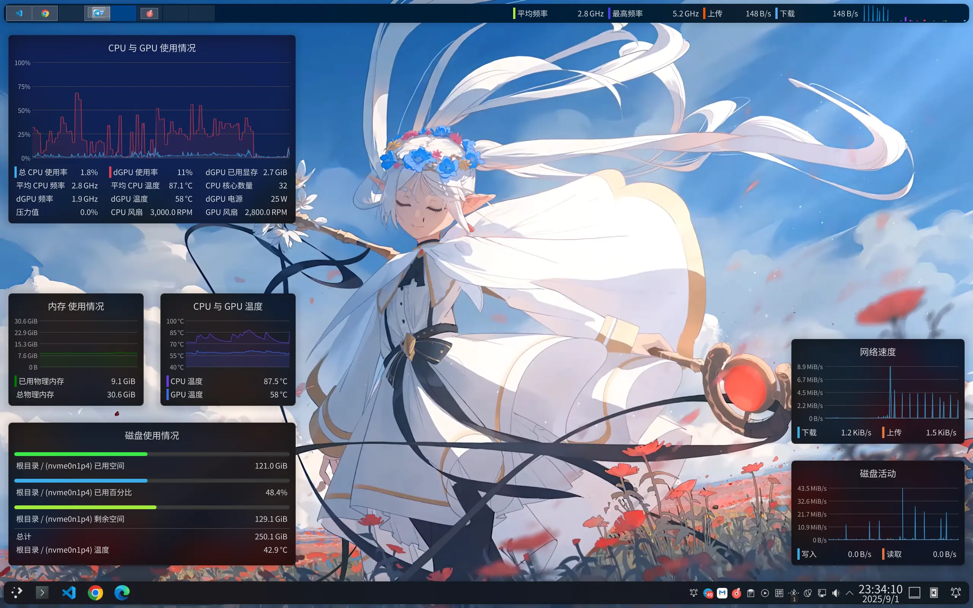Launch VS Code from the top dock

19,13
